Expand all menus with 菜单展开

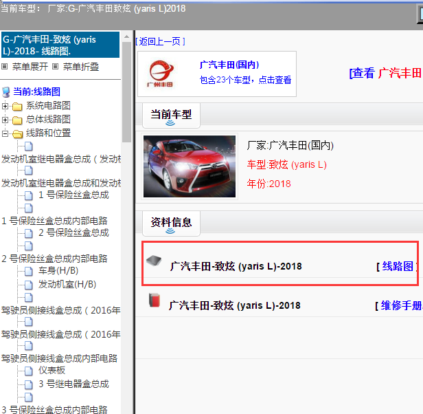tap(30, 67)
